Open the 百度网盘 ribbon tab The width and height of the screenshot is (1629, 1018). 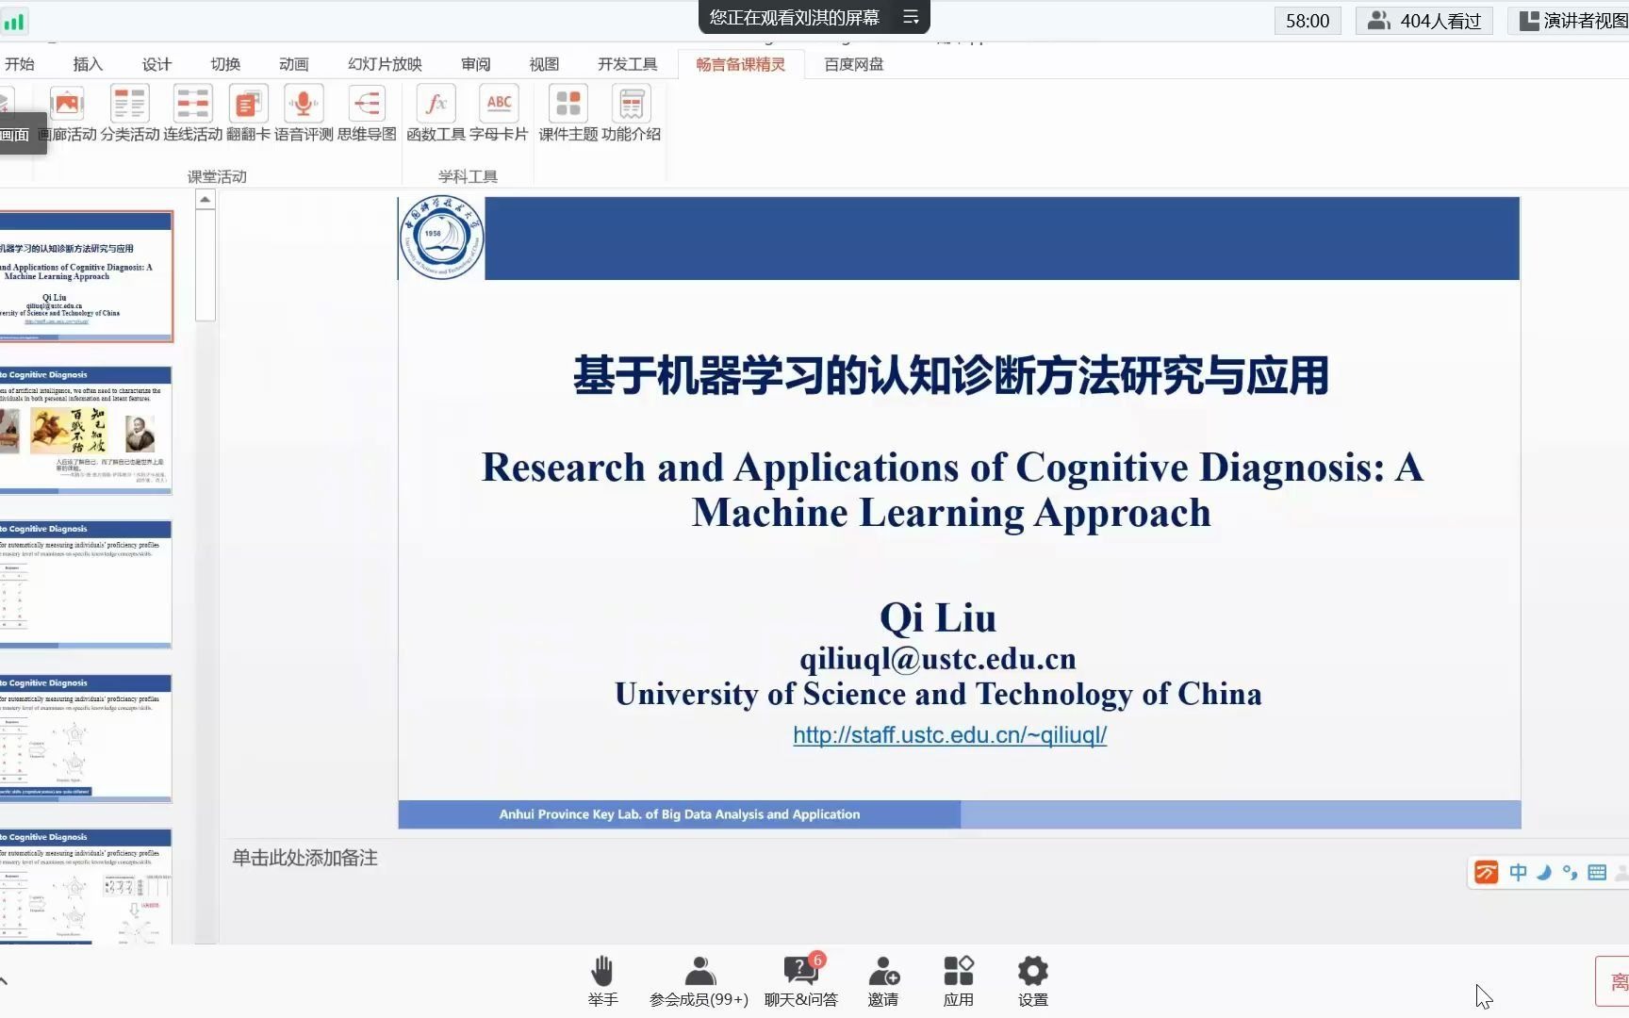(x=852, y=63)
